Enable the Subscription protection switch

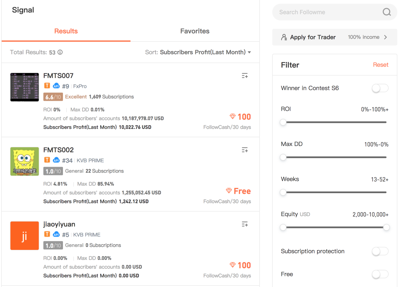click(380, 251)
